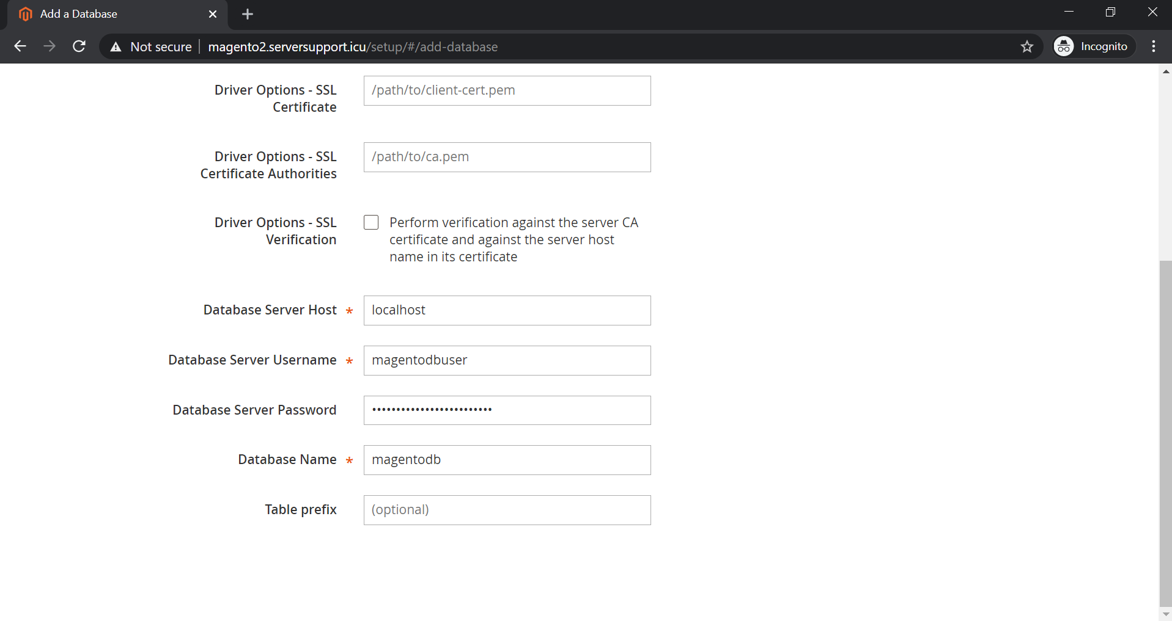This screenshot has height=621, width=1172.
Task: Click the Not secure warning icon
Action: pos(116,47)
